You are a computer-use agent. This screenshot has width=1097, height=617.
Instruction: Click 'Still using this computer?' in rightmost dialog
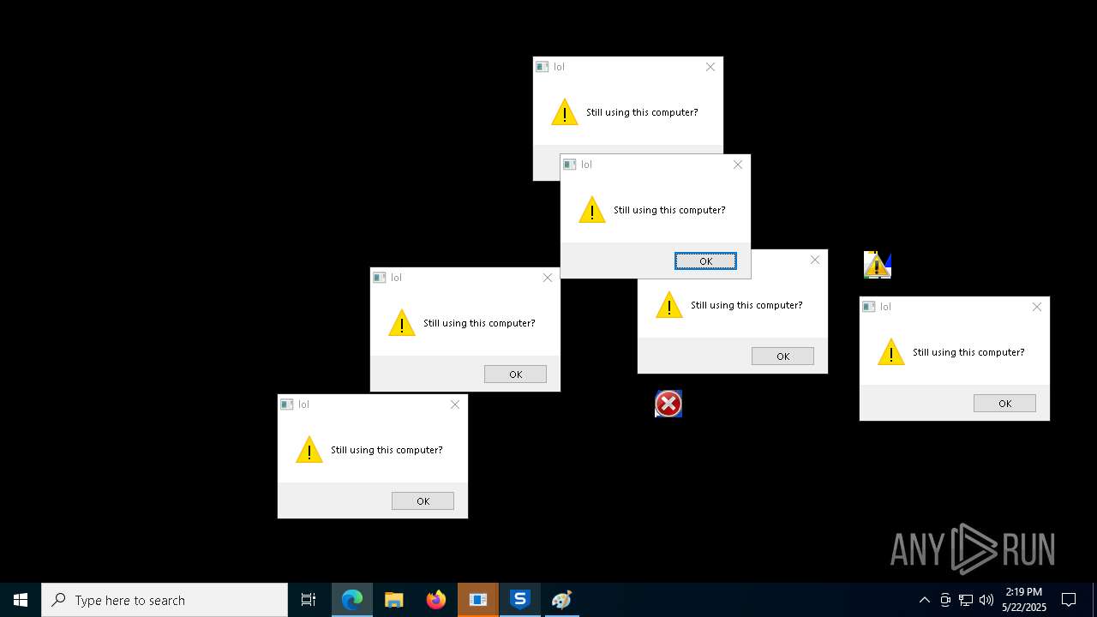click(x=968, y=352)
